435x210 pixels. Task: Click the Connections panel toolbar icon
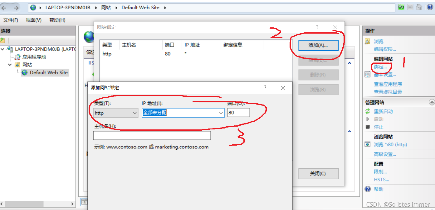[2, 40]
